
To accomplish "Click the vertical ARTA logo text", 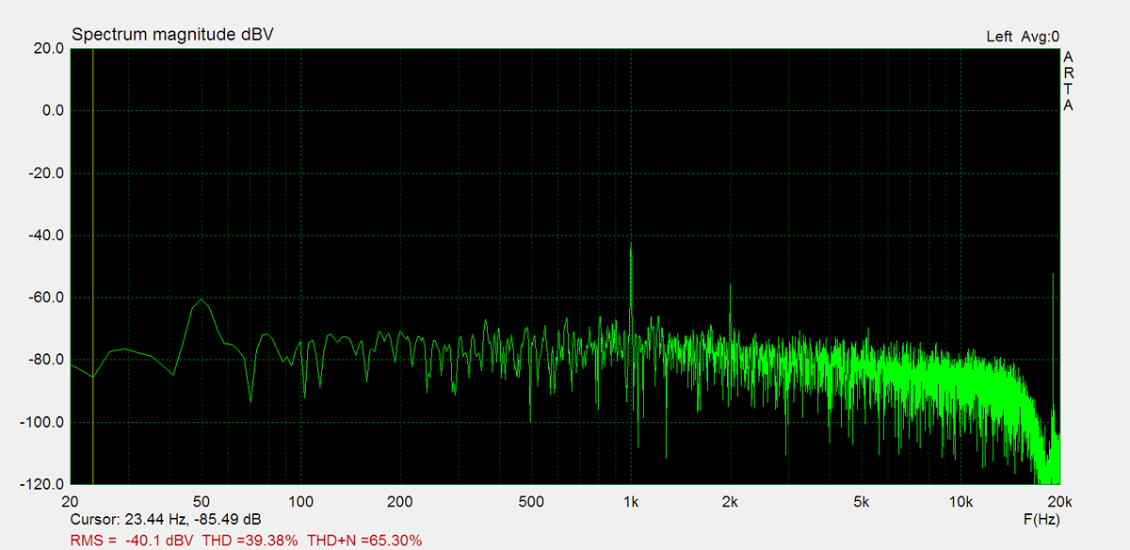I will (1068, 81).
